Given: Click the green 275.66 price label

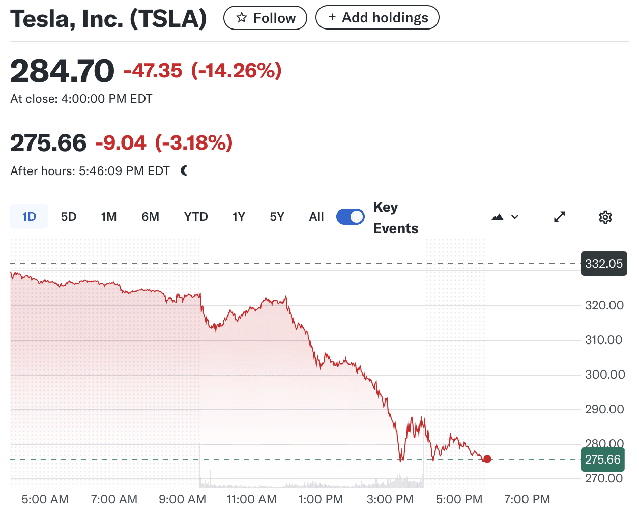Looking at the screenshot, I should 603,460.
